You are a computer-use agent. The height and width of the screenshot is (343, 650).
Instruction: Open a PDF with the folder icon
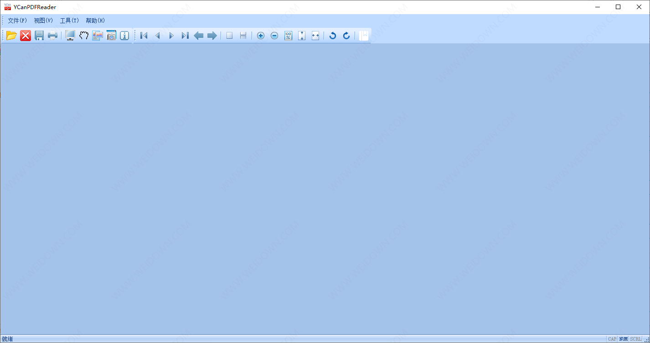click(x=11, y=36)
